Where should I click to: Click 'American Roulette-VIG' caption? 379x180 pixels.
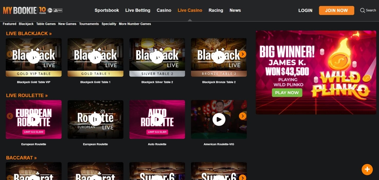point(219,144)
